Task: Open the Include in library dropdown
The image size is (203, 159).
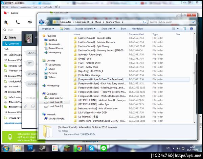Action: pyautogui.click(x=85, y=29)
